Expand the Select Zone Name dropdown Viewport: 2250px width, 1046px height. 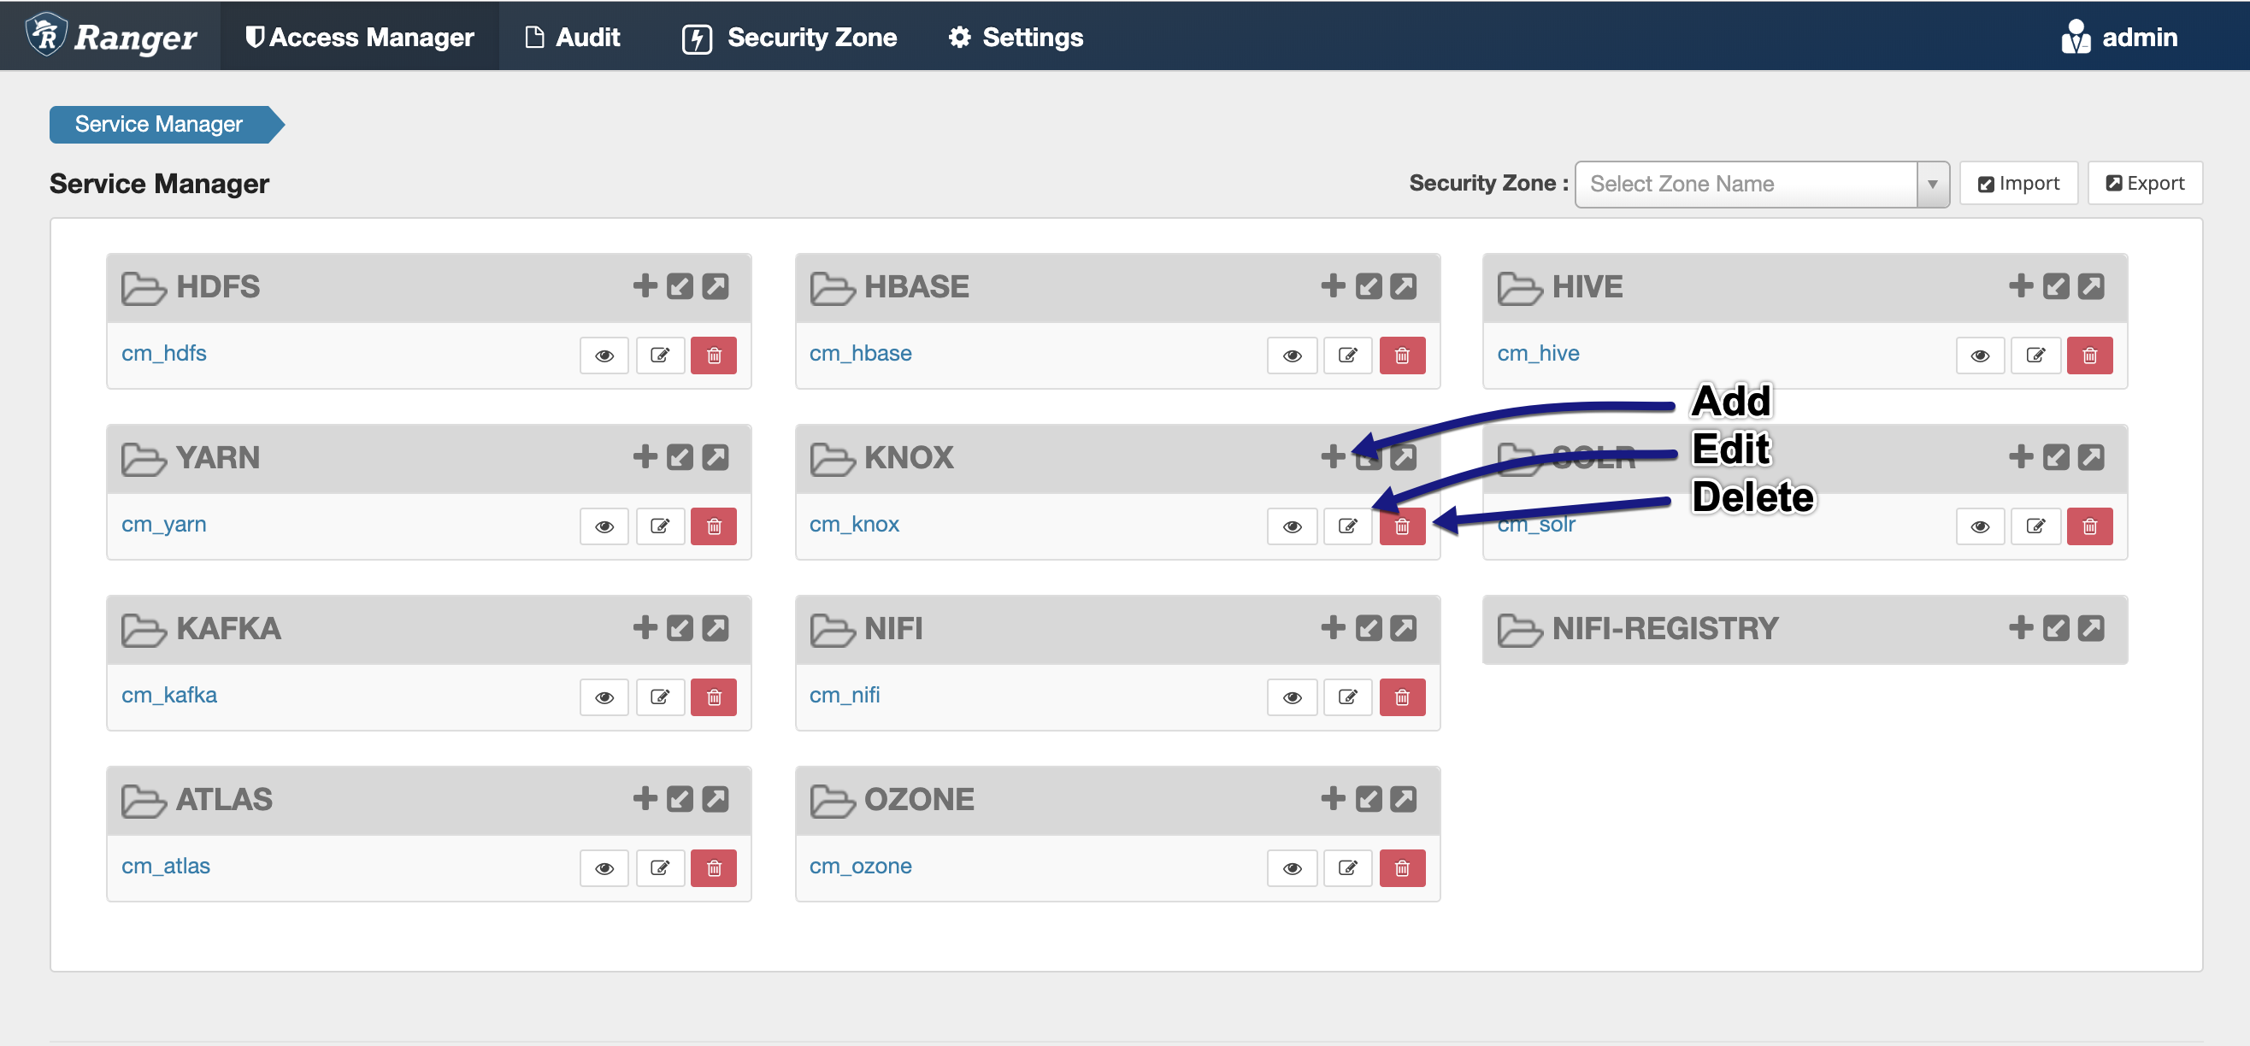pyautogui.click(x=1933, y=184)
